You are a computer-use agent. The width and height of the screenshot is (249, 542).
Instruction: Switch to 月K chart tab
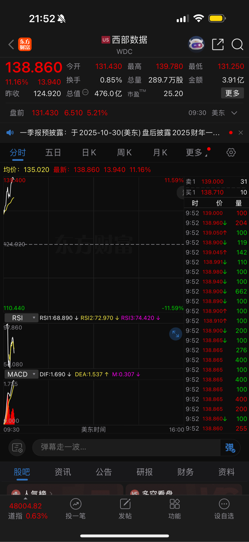point(160,152)
